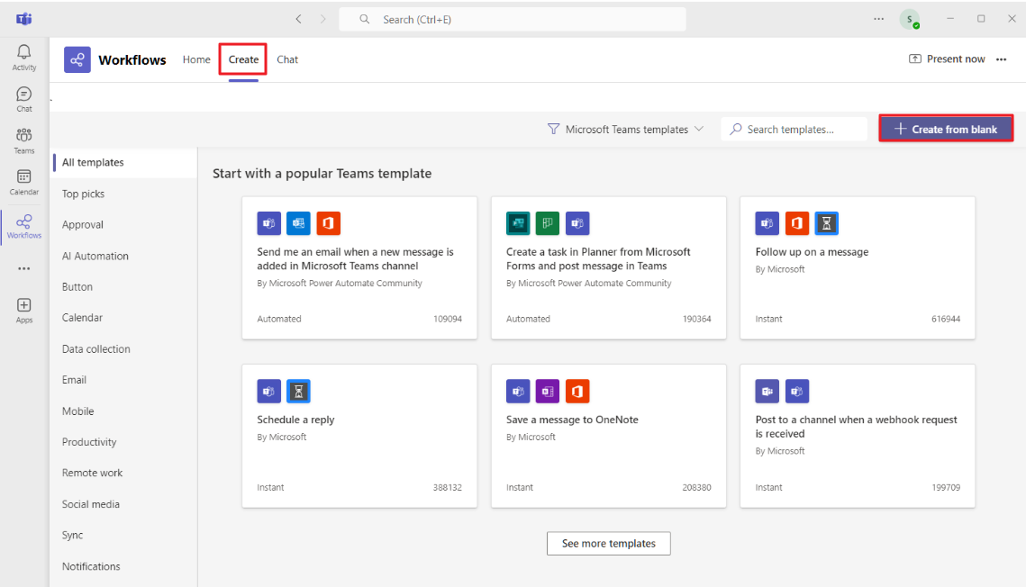1026x587 pixels.
Task: Click Present now button
Action: coord(947,59)
